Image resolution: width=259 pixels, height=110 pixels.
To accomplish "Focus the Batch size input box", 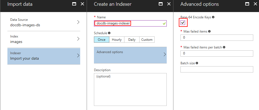I will tap(216, 69).
